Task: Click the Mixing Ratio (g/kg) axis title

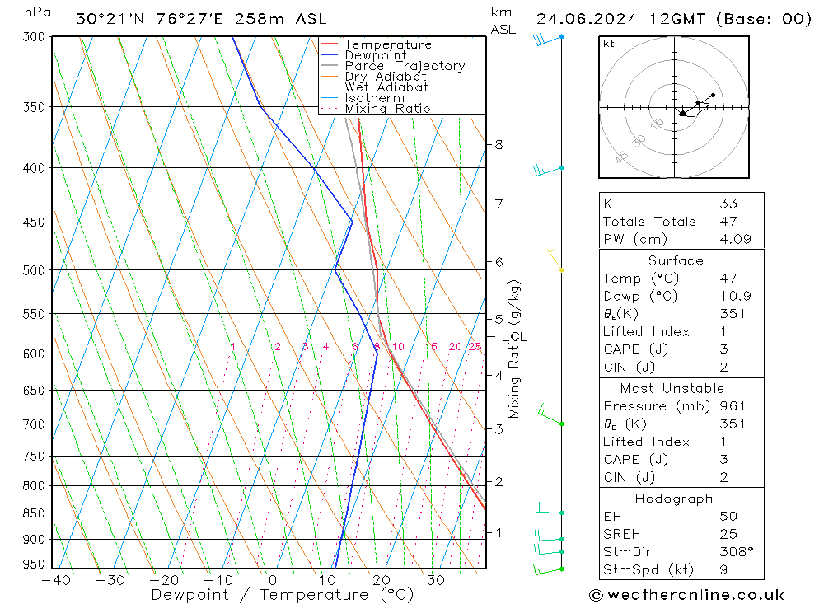Action: pos(514,349)
